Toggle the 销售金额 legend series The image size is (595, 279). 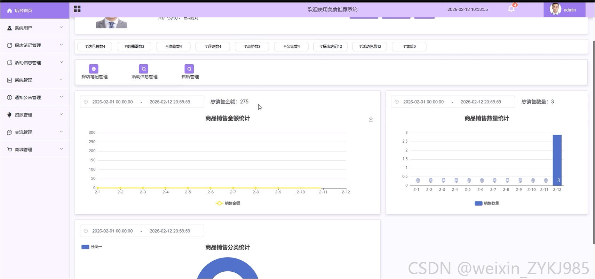(x=228, y=204)
